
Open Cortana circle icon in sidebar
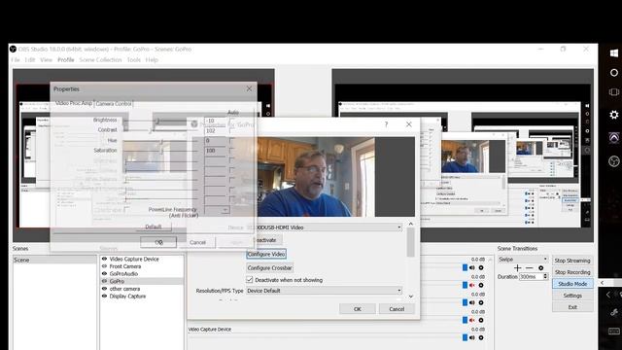(x=613, y=73)
